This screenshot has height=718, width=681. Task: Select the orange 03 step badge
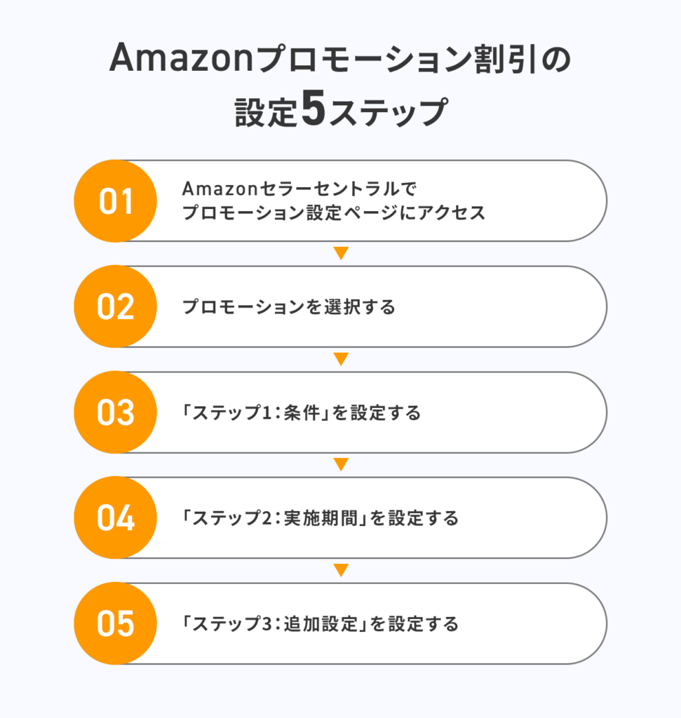click(x=116, y=412)
